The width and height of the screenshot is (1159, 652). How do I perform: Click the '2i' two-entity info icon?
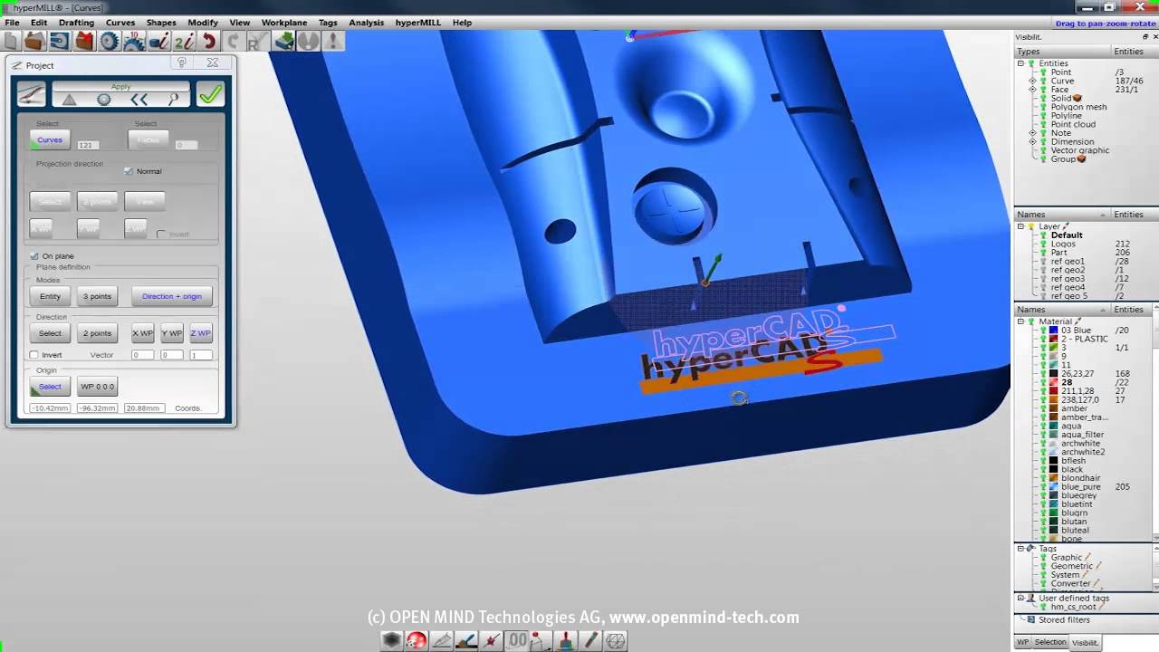point(184,41)
